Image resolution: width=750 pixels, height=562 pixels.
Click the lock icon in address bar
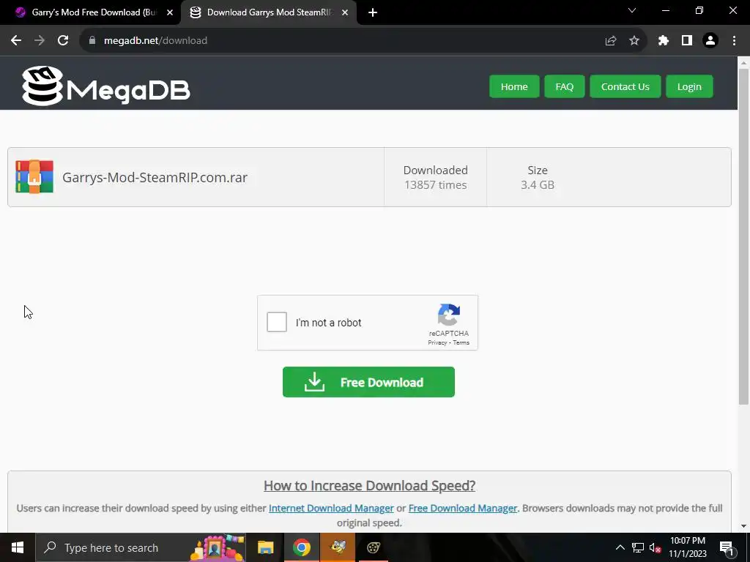point(92,41)
